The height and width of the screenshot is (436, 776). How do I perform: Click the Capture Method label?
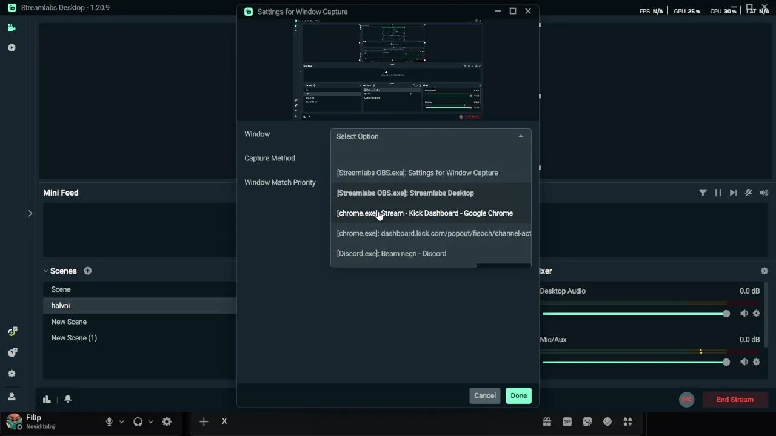click(270, 158)
